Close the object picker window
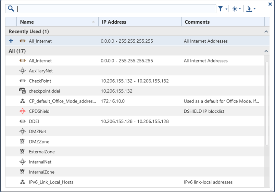The height and width of the screenshot is (192, 275). (270, 4)
